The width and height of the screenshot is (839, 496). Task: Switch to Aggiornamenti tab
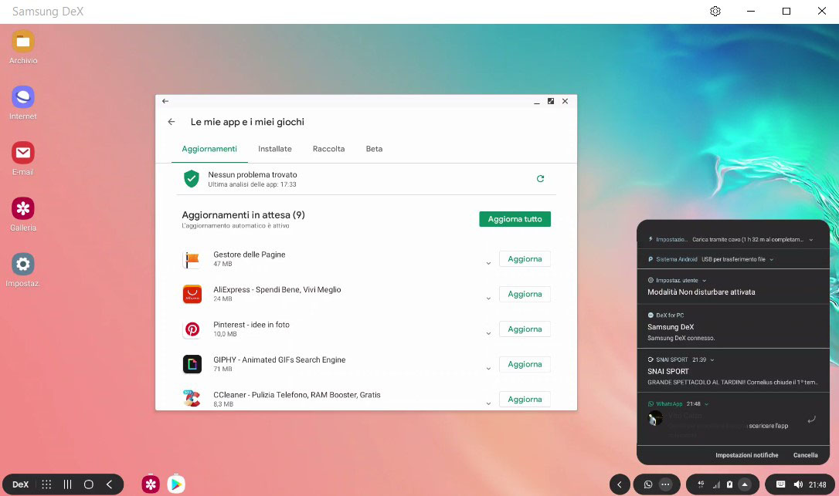(x=209, y=149)
